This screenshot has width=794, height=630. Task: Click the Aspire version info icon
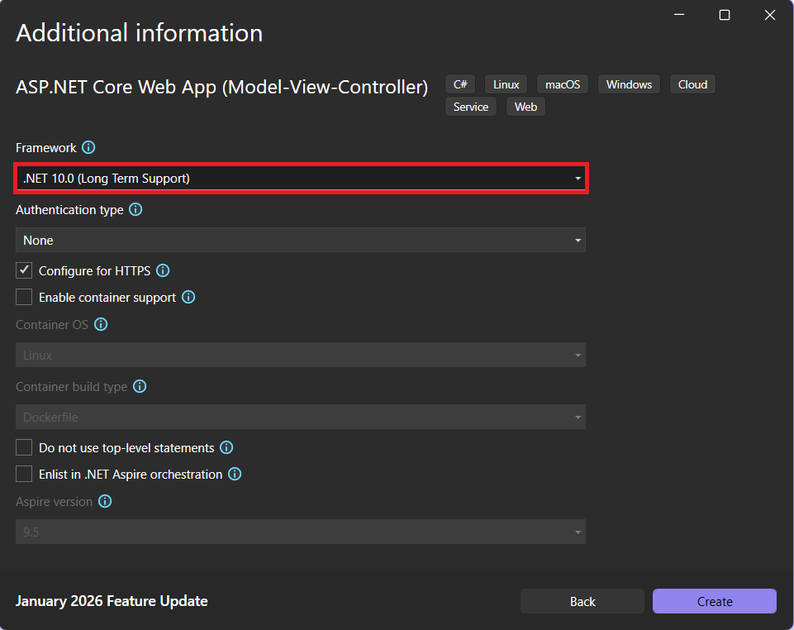tap(105, 501)
